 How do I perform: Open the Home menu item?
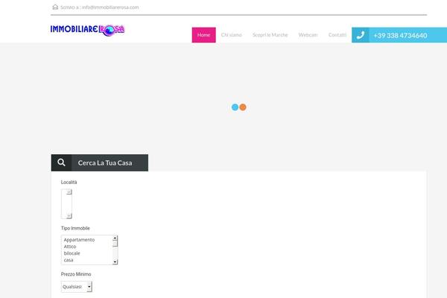pos(203,35)
